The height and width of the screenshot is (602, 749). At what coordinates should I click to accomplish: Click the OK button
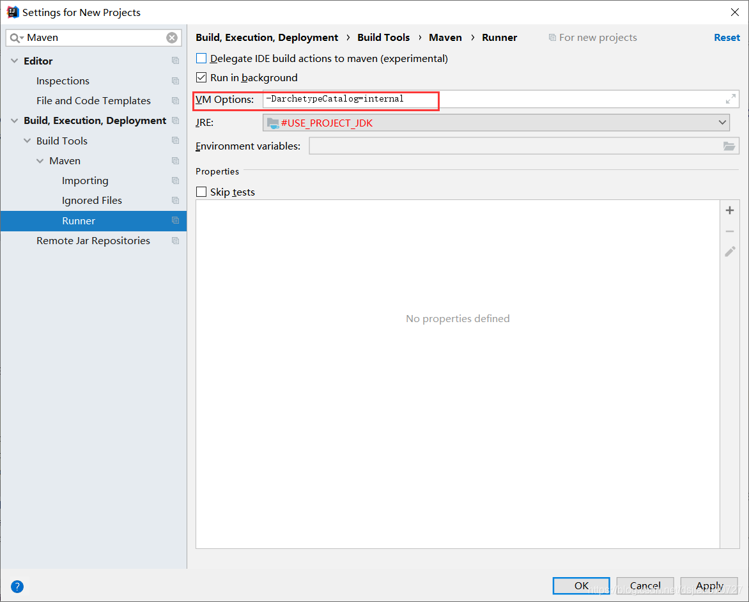tap(582, 586)
